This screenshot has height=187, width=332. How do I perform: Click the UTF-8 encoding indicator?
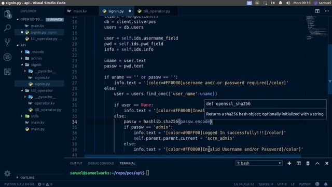pyautogui.click(x=282, y=184)
